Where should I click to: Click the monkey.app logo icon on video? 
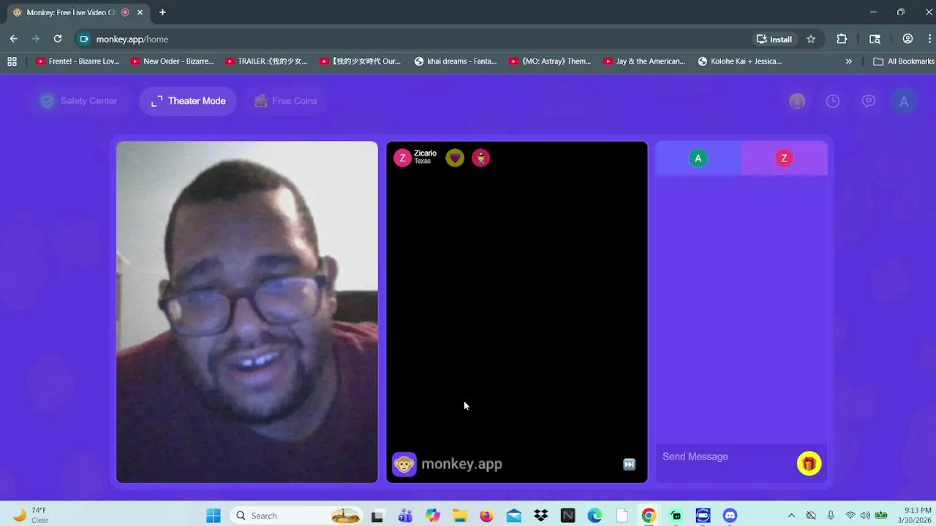coord(404,464)
